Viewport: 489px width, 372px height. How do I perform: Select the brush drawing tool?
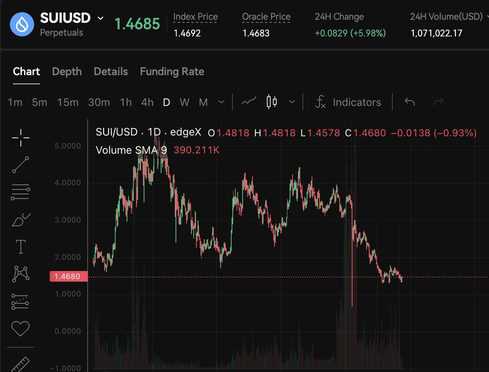point(21,220)
